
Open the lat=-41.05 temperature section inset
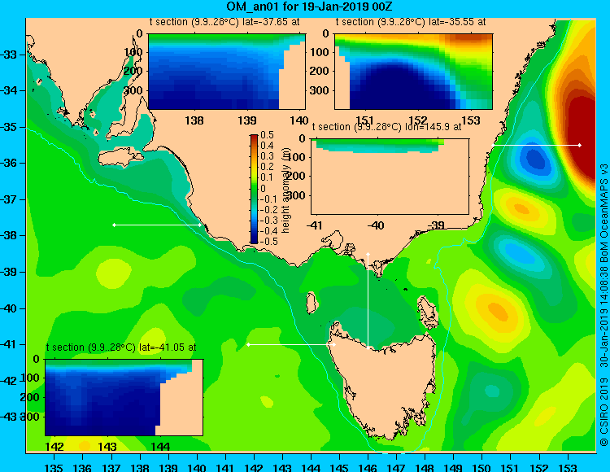click(124, 397)
